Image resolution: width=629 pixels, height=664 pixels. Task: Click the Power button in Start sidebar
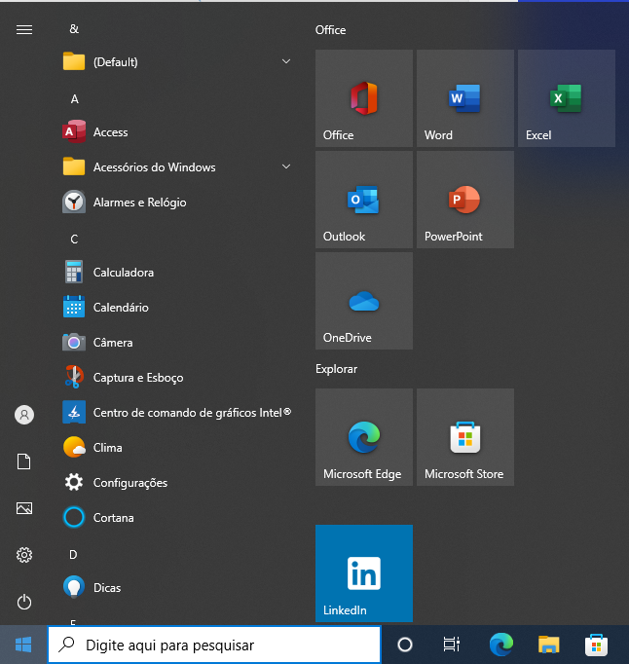[24, 602]
